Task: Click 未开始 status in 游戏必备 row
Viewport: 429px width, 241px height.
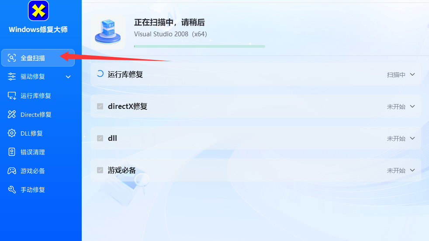Action: pyautogui.click(x=396, y=171)
